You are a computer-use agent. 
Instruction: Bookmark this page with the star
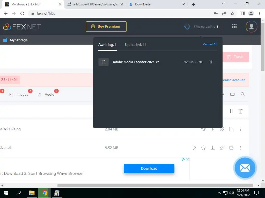232,13
